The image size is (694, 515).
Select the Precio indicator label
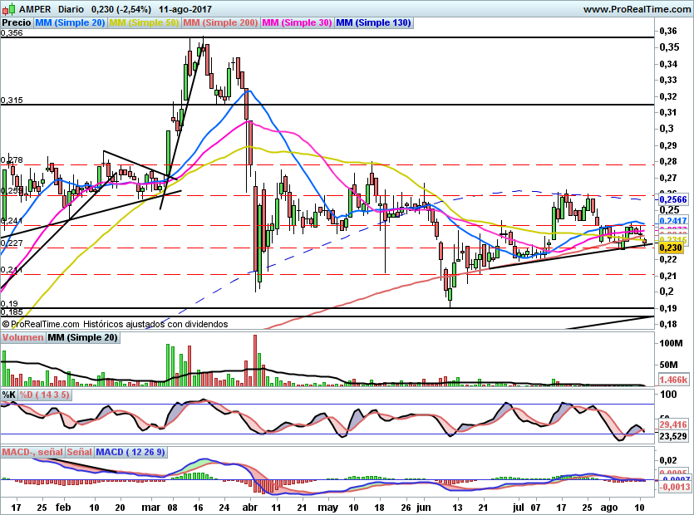[17, 23]
